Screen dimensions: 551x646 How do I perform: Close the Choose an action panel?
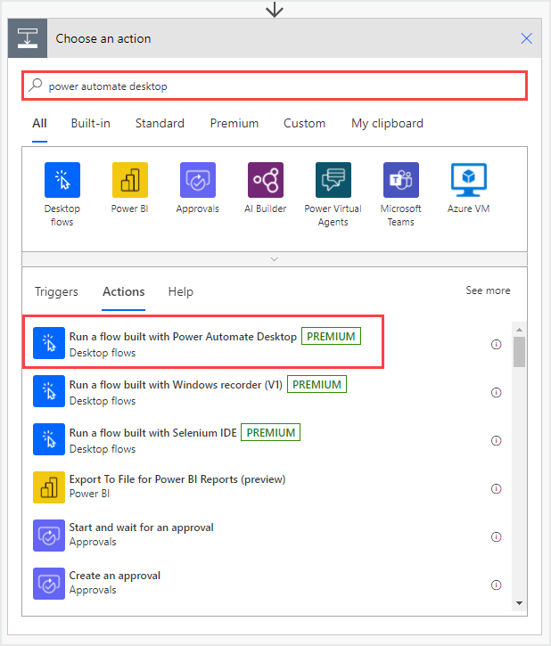(526, 38)
